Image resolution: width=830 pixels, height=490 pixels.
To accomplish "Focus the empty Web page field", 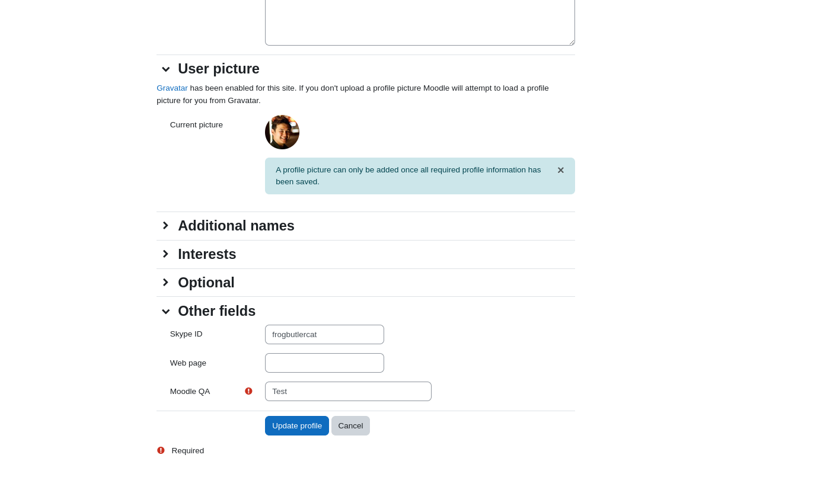I will pyautogui.click(x=324, y=363).
